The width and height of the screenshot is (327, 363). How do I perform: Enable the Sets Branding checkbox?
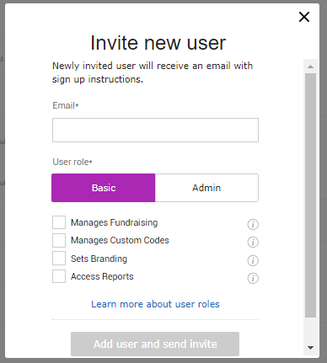coord(59,259)
